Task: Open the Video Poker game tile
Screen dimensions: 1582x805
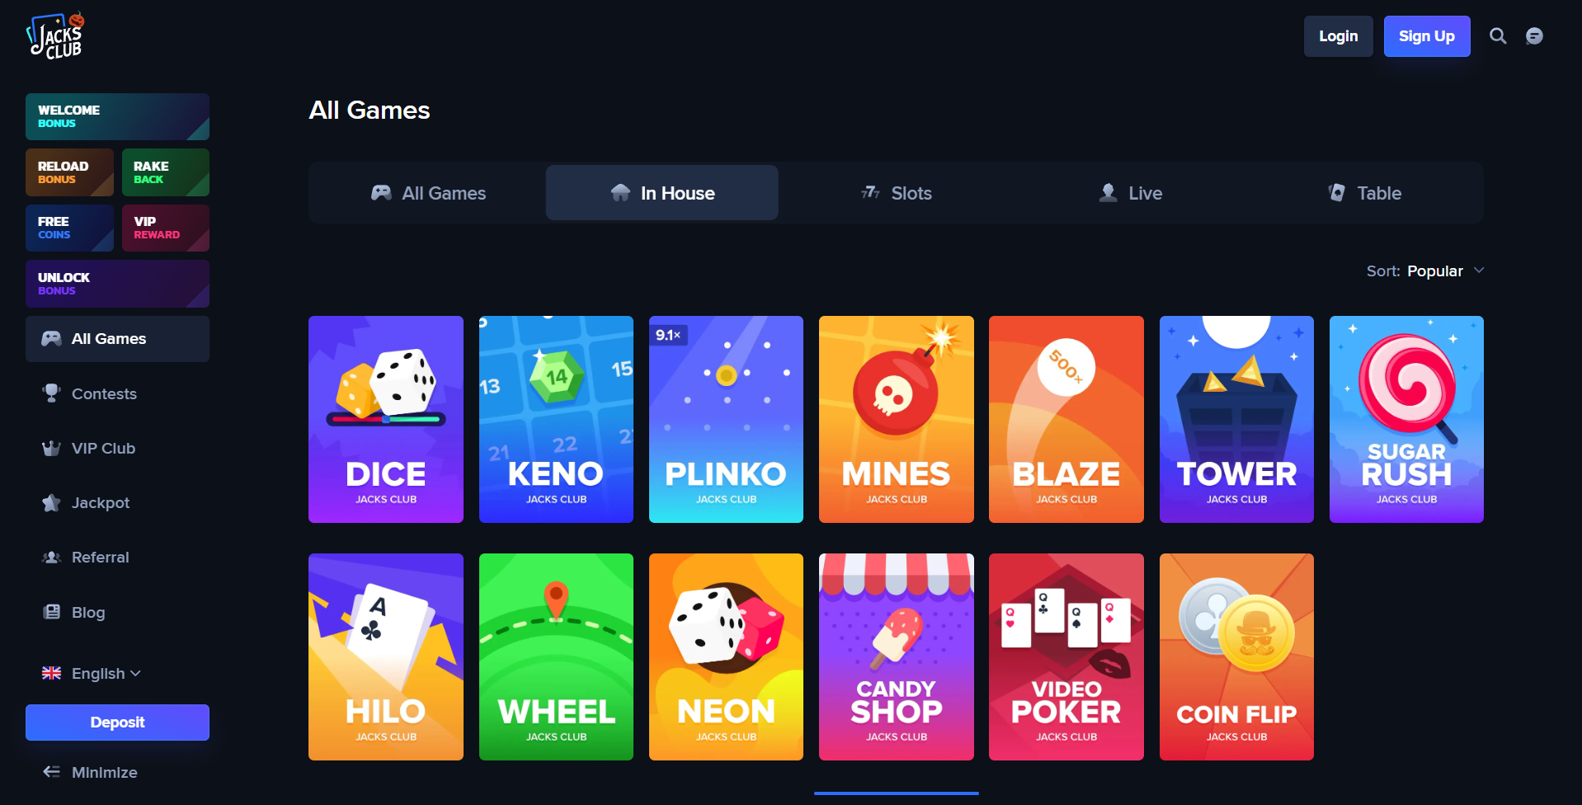Action: (x=1066, y=657)
